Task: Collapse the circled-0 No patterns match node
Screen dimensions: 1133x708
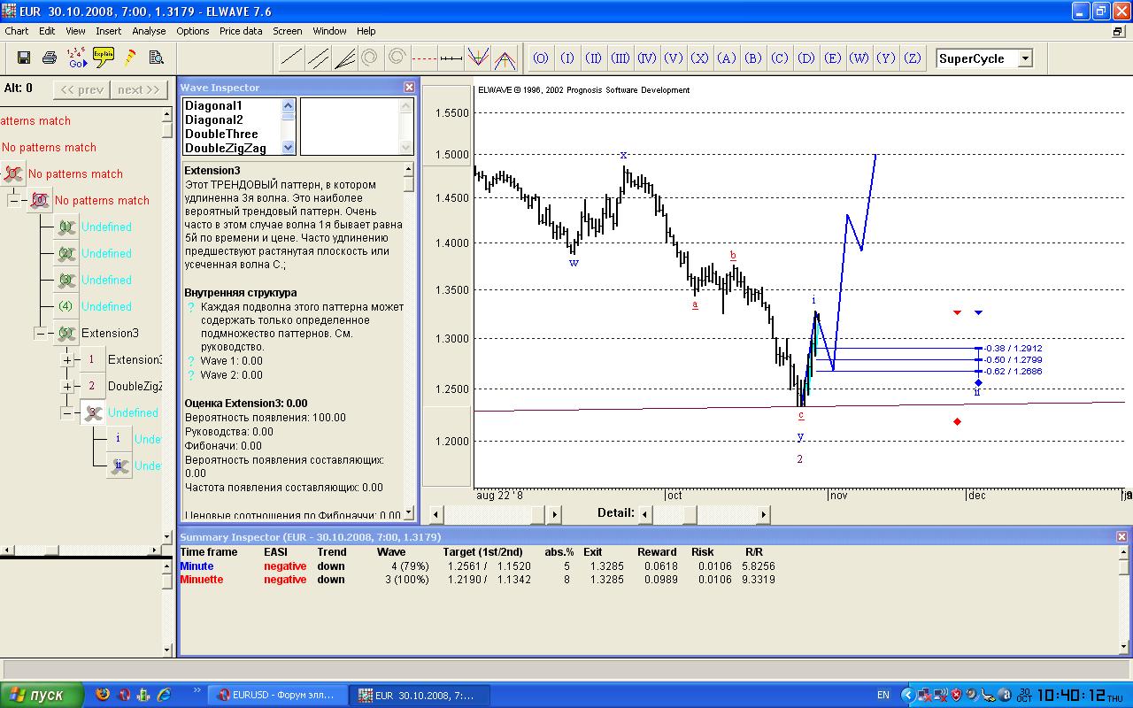Action: tap(13, 201)
